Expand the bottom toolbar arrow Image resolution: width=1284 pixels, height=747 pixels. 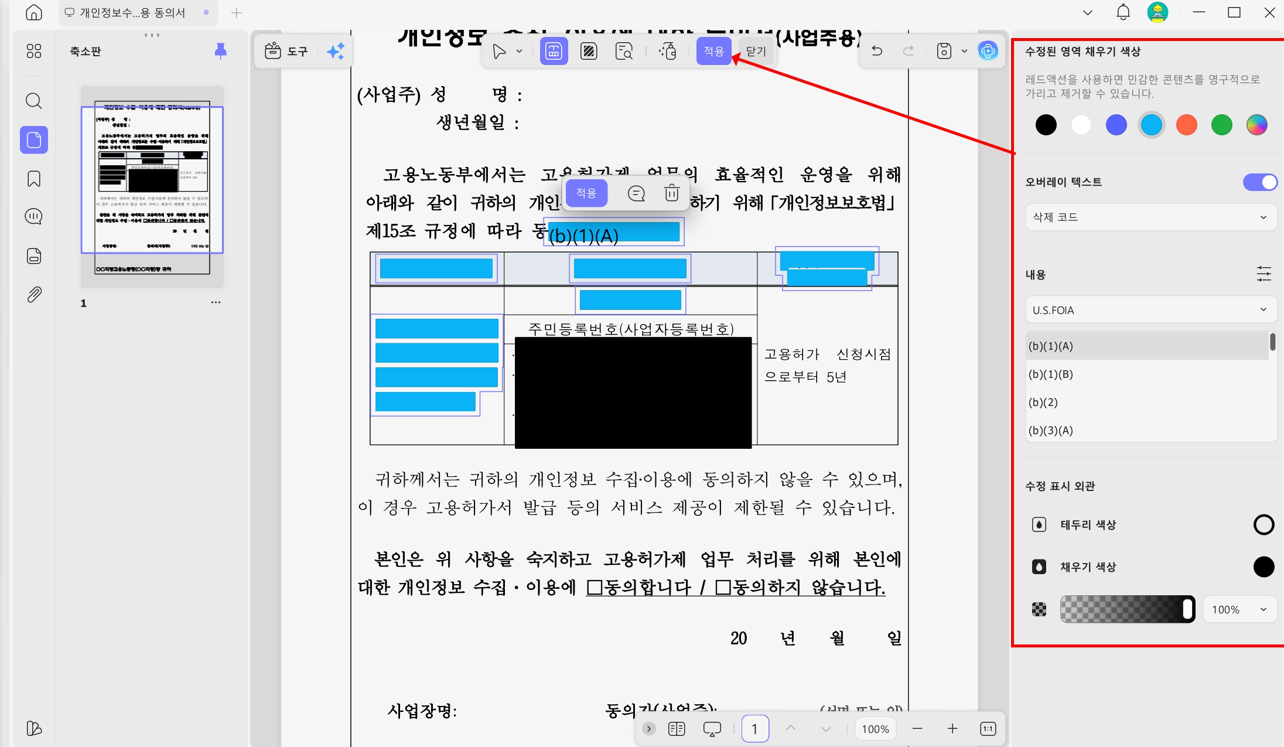coord(648,729)
